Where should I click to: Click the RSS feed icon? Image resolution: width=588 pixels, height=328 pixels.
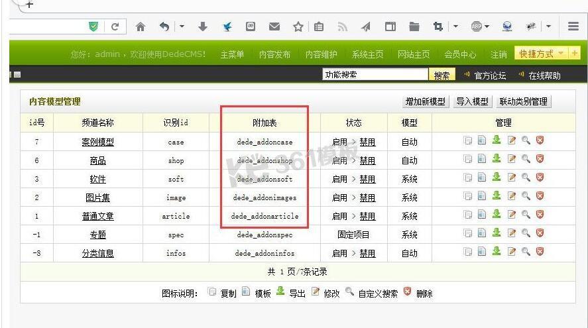342,27
